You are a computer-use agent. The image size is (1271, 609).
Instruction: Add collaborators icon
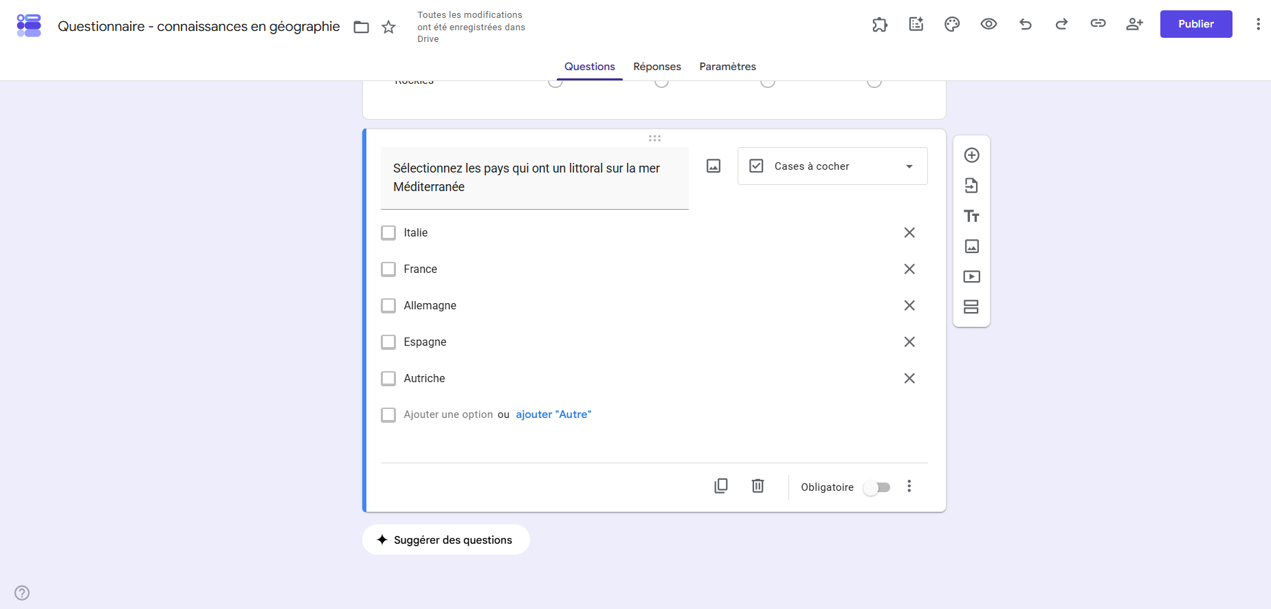[1134, 24]
